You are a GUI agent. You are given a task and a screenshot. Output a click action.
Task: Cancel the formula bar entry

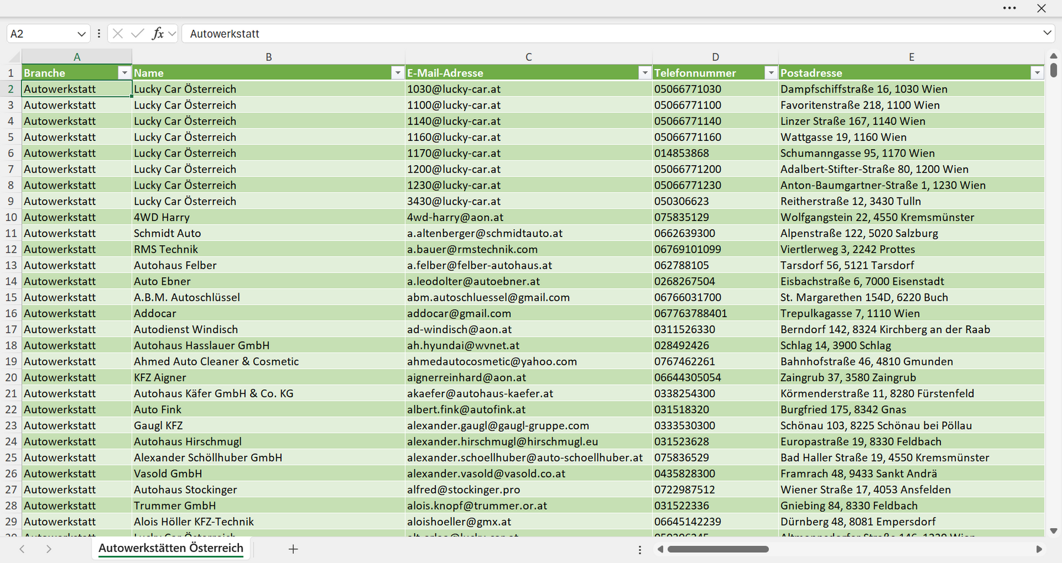click(118, 34)
